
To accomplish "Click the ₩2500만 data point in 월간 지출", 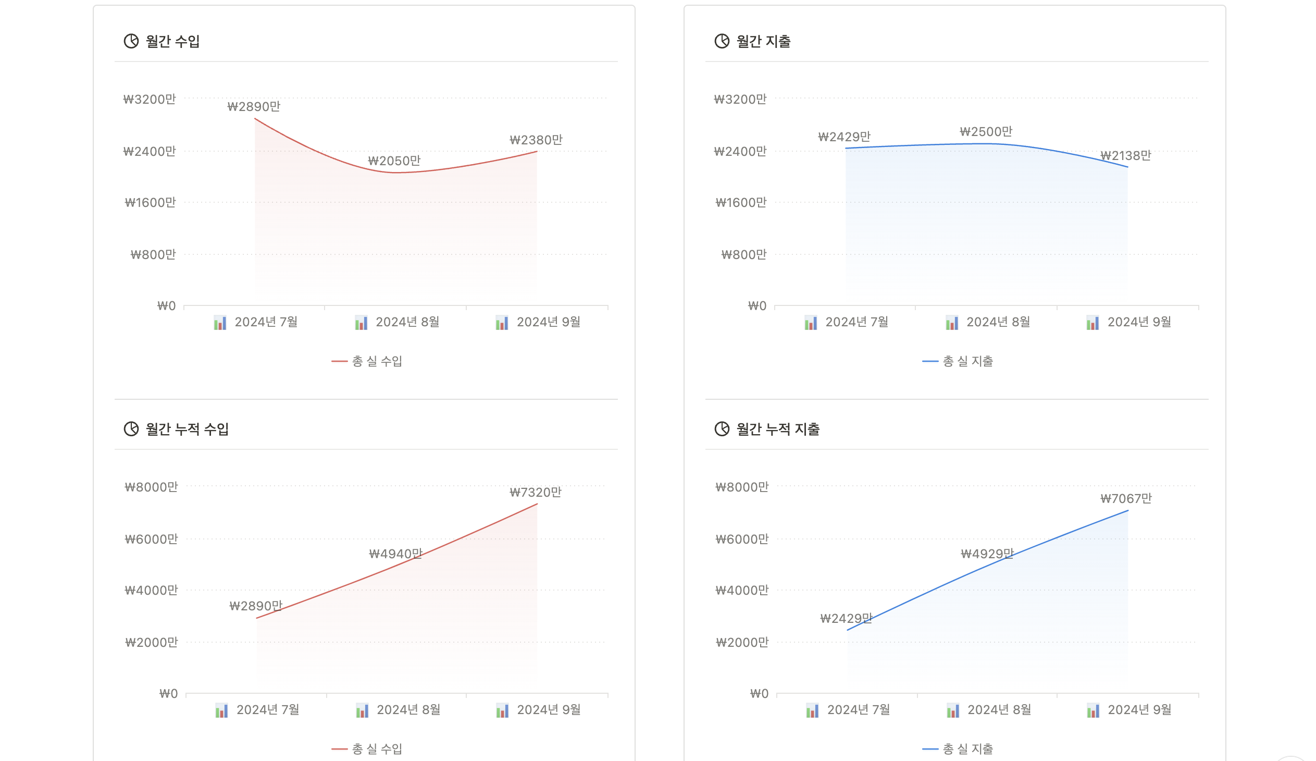I will pyautogui.click(x=986, y=143).
